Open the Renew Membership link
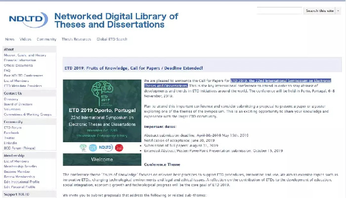 19,177
